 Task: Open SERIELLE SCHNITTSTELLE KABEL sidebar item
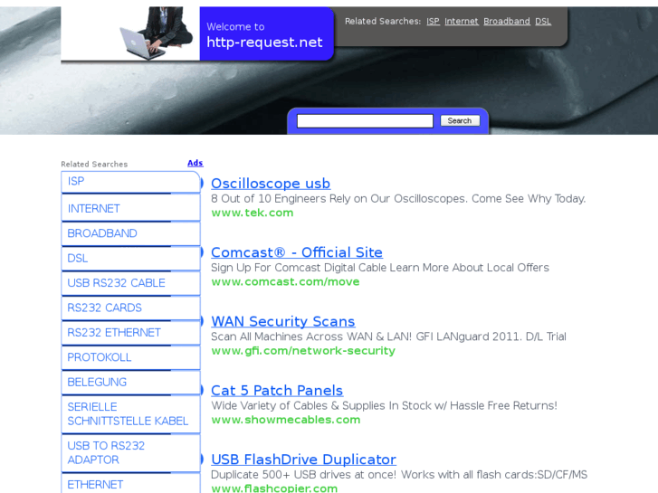[x=130, y=413]
